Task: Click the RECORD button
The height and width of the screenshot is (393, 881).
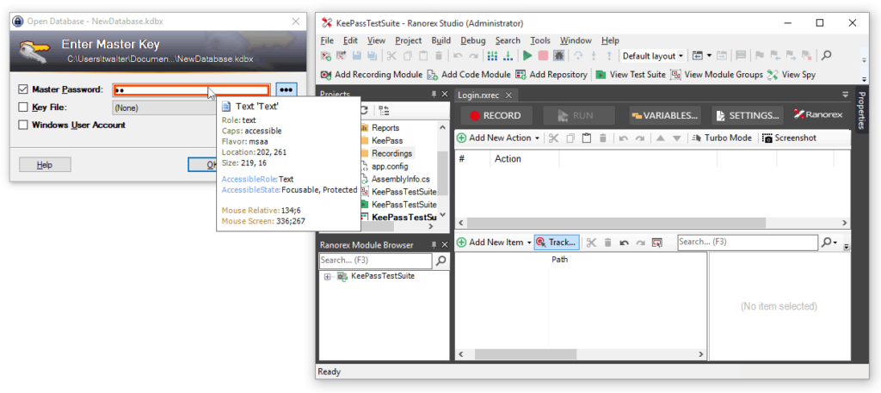Action: (x=496, y=115)
